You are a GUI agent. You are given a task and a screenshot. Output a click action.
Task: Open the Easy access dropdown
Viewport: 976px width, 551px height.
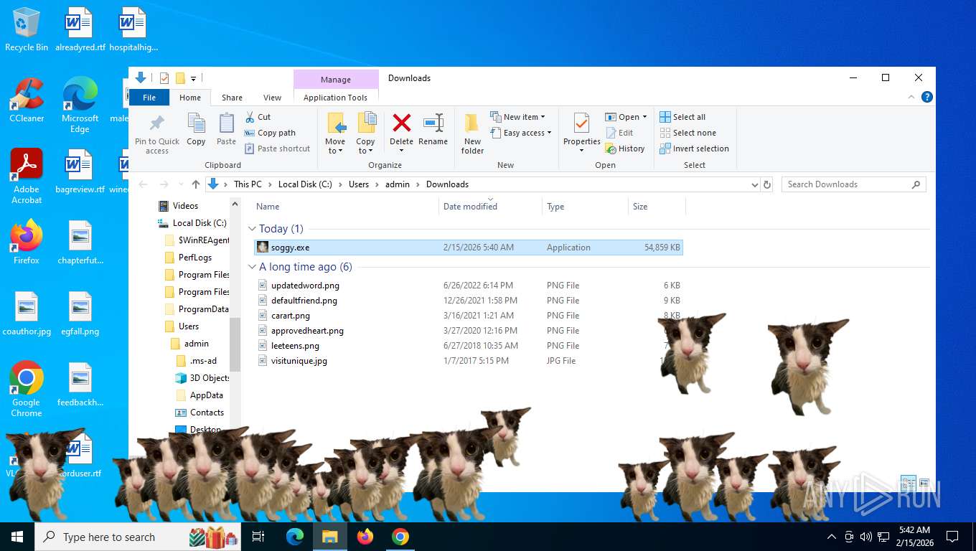coord(522,133)
